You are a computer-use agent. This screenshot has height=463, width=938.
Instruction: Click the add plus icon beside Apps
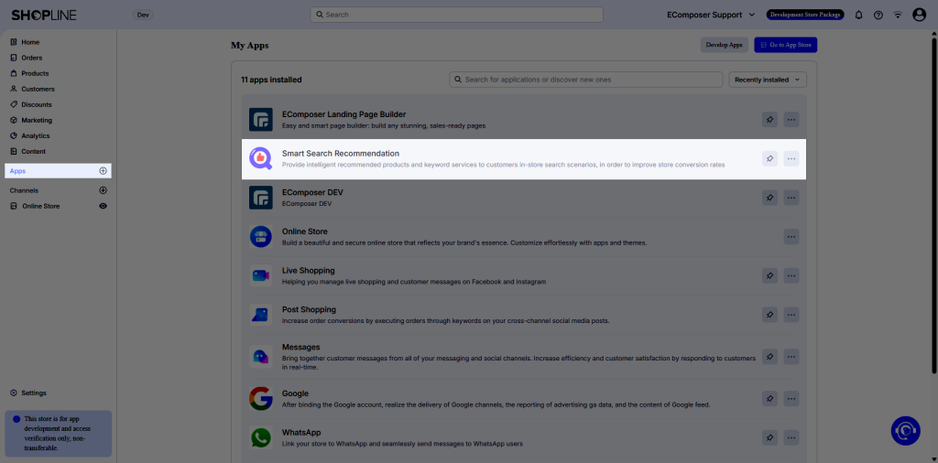tap(103, 171)
